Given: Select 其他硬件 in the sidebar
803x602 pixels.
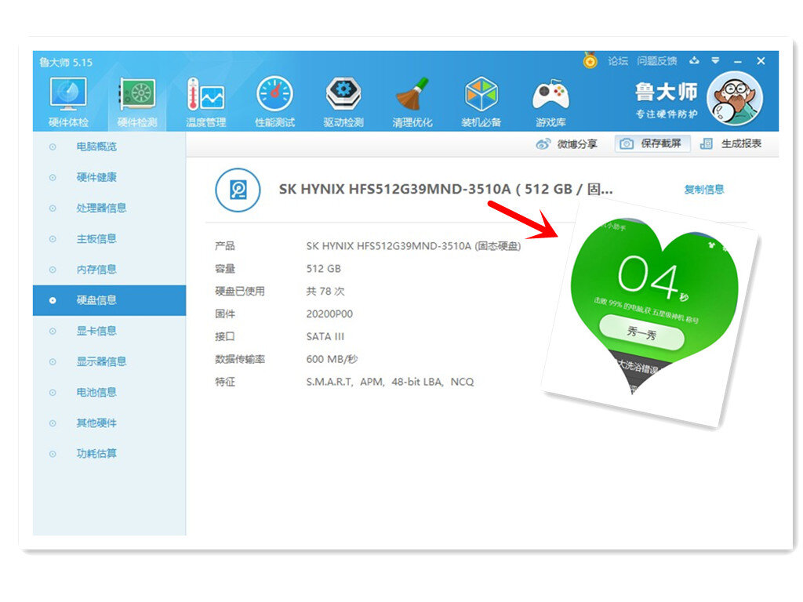Looking at the screenshot, I should (x=109, y=423).
